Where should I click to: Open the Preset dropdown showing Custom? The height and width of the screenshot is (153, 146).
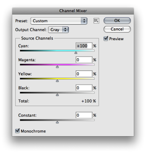click(59, 21)
